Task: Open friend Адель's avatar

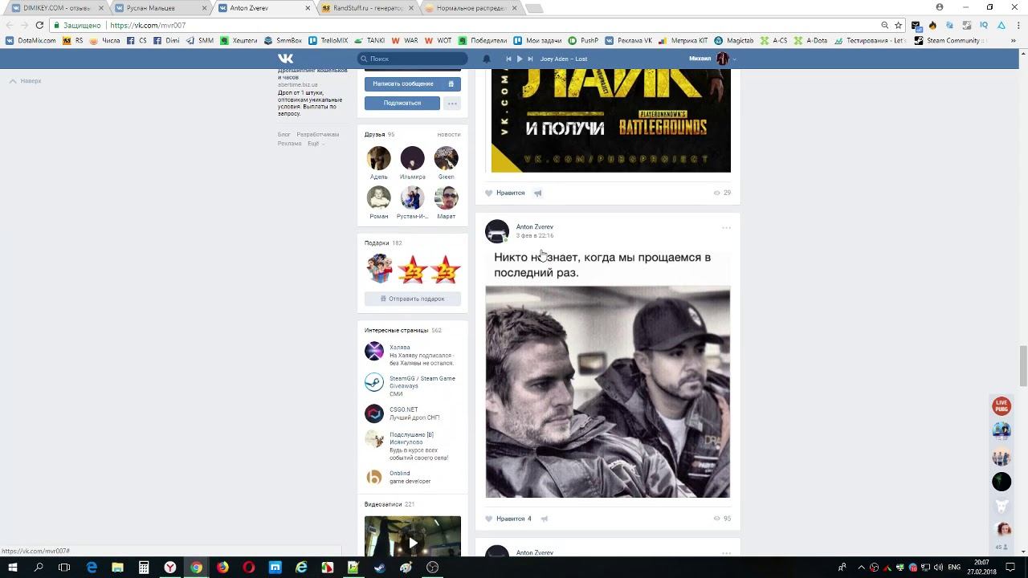Action: [379, 158]
